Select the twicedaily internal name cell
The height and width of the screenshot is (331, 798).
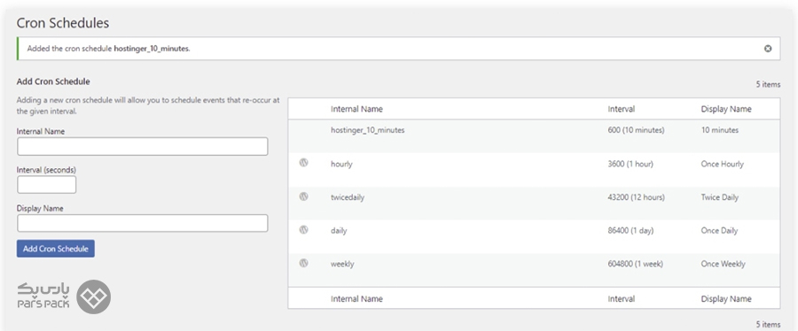(x=348, y=197)
